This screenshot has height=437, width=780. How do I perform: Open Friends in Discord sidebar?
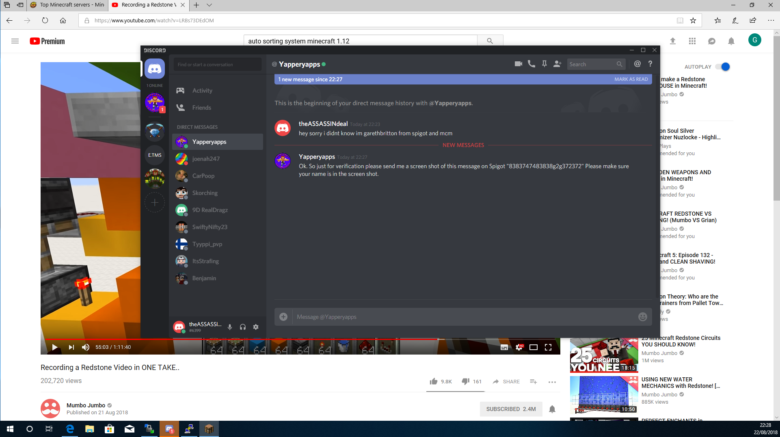[x=218, y=108]
